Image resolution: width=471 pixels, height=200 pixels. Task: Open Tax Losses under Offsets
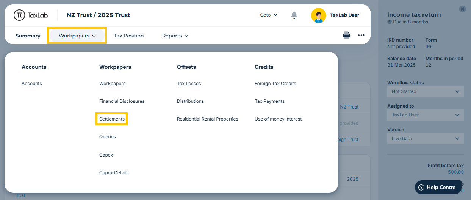pyautogui.click(x=189, y=84)
